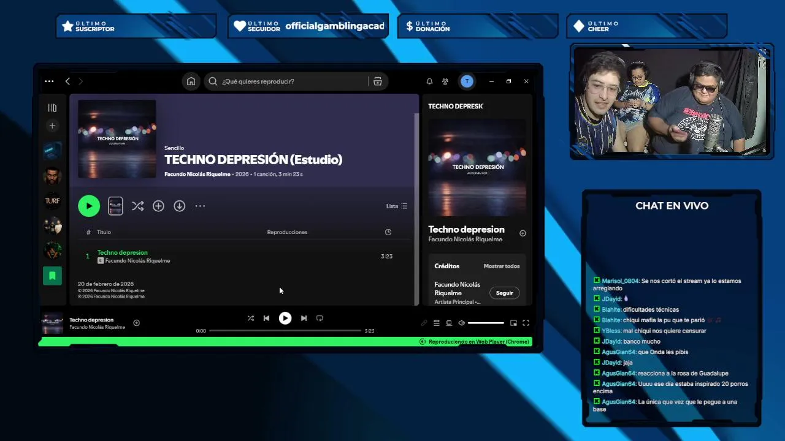This screenshot has height=441, width=785.
Task: Click the green 'Reproduciendo en Web Player (Chrome)' bar
Action: coord(285,342)
